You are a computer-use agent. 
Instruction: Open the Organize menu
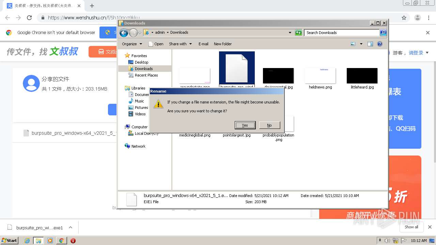[132, 44]
